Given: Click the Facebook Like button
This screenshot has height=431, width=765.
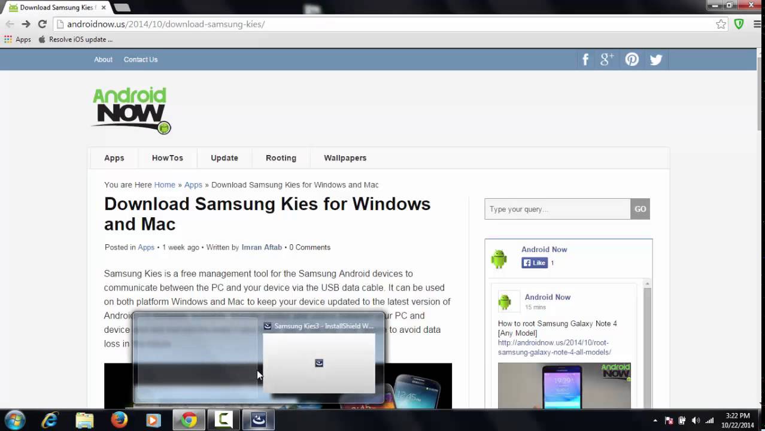Looking at the screenshot, I should coord(535,263).
